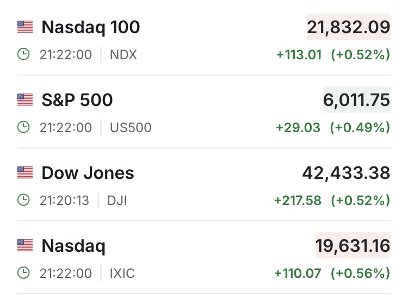The height and width of the screenshot is (297, 408).
Task: Click the clock icon in Dow Jones row
Action: click(x=23, y=200)
